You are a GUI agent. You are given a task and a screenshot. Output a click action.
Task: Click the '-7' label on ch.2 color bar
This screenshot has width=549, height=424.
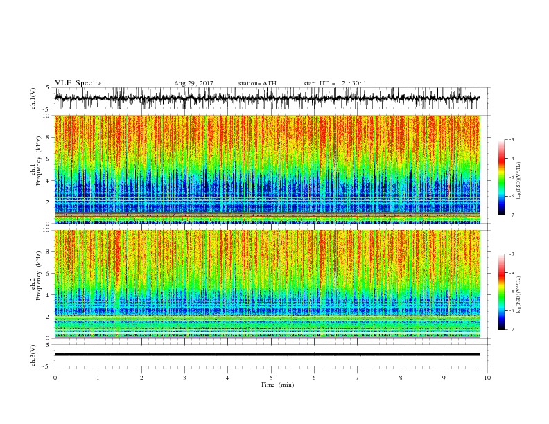tap(511, 330)
